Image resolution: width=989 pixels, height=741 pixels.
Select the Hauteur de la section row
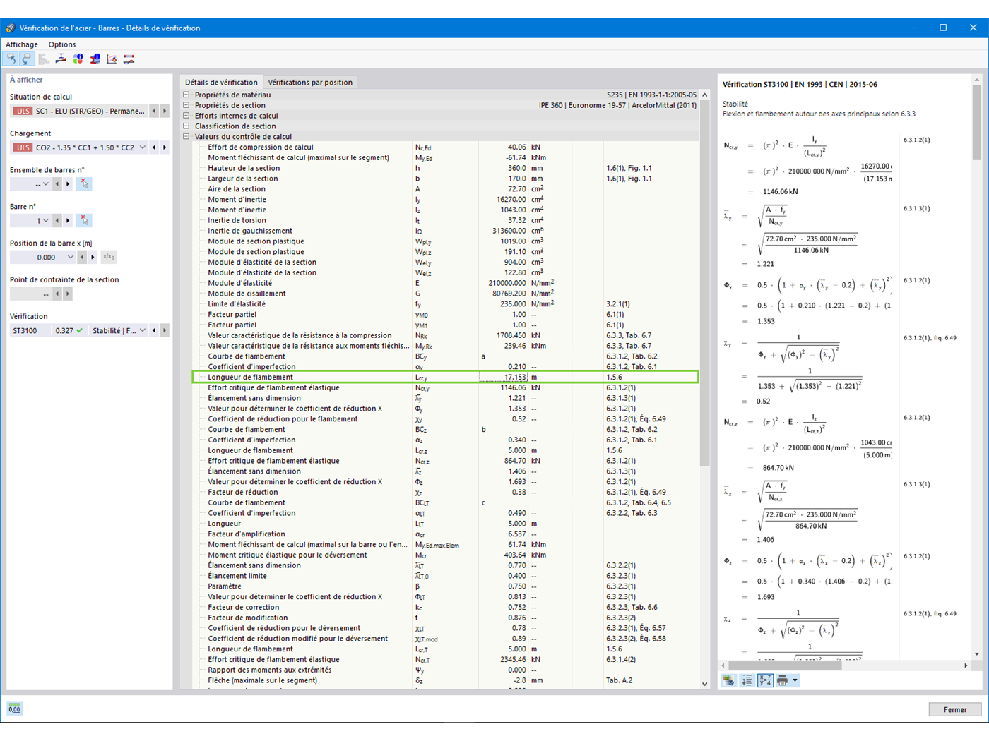[x=446, y=169]
